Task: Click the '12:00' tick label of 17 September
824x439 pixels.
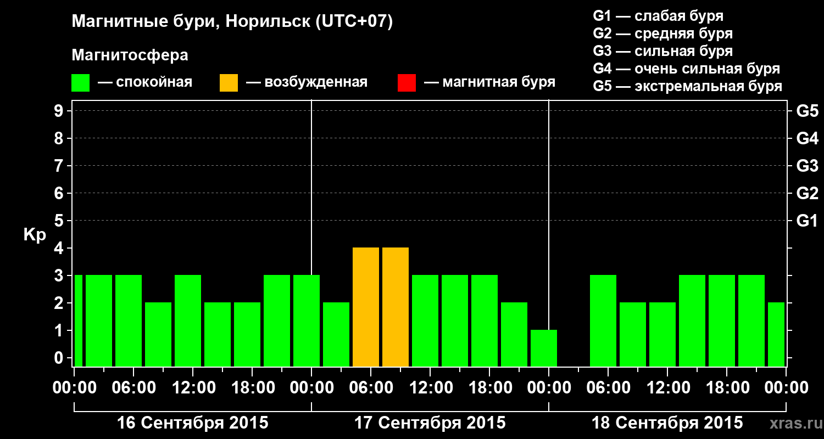Action: (x=430, y=388)
